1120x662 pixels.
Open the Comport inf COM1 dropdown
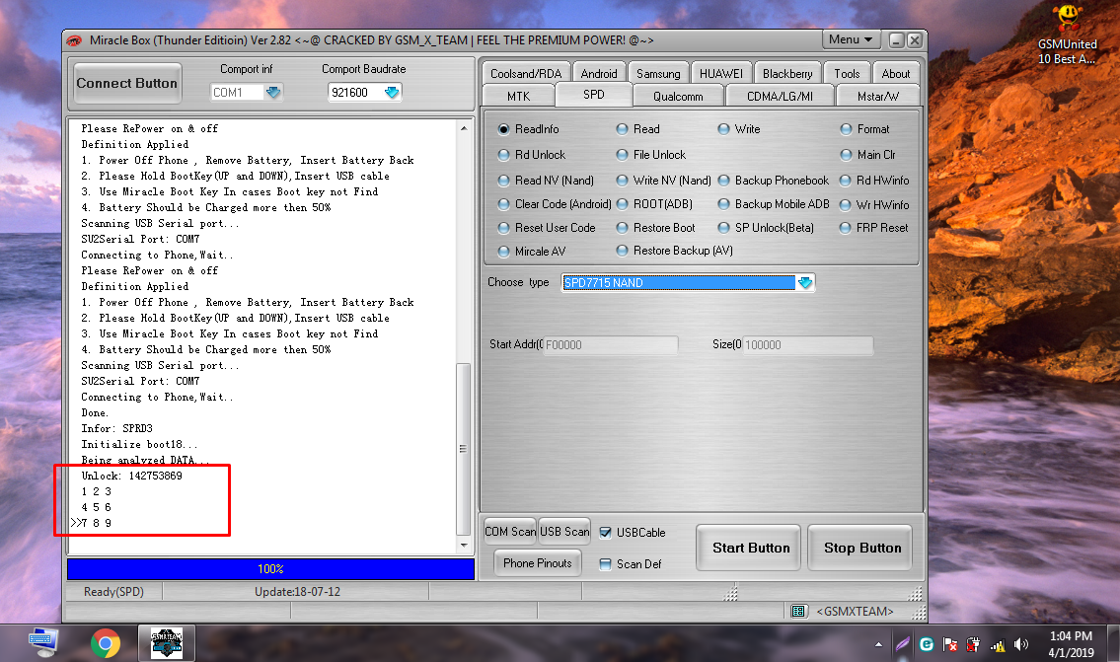point(273,92)
